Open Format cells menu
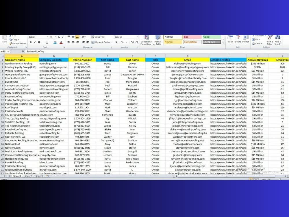Image resolution: width=289 pixels, height=217 pixels. coord(245,39)
